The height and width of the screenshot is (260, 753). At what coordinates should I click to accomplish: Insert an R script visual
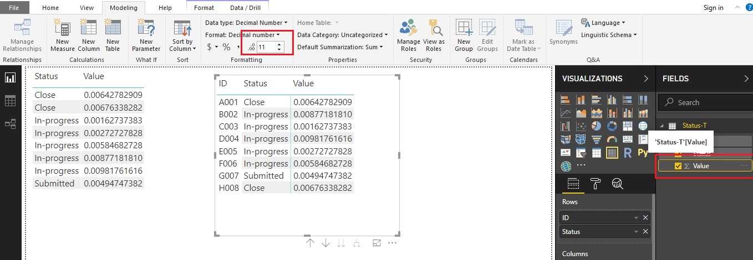628,152
